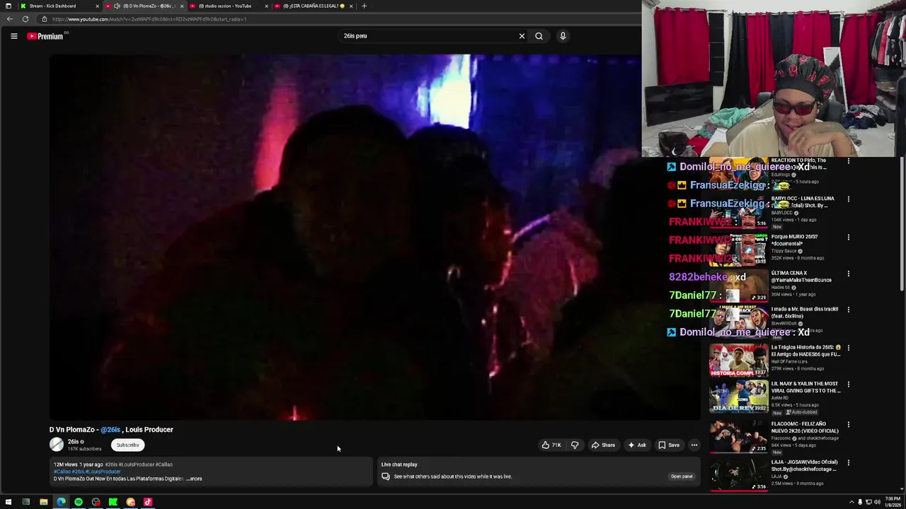Open 'ÚLTIMA CENA X' recommended video thumbnail

tap(738, 285)
